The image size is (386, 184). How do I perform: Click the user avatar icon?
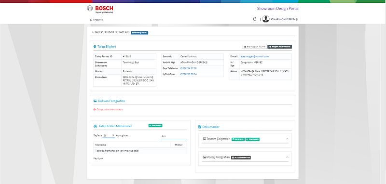(x=266, y=19)
